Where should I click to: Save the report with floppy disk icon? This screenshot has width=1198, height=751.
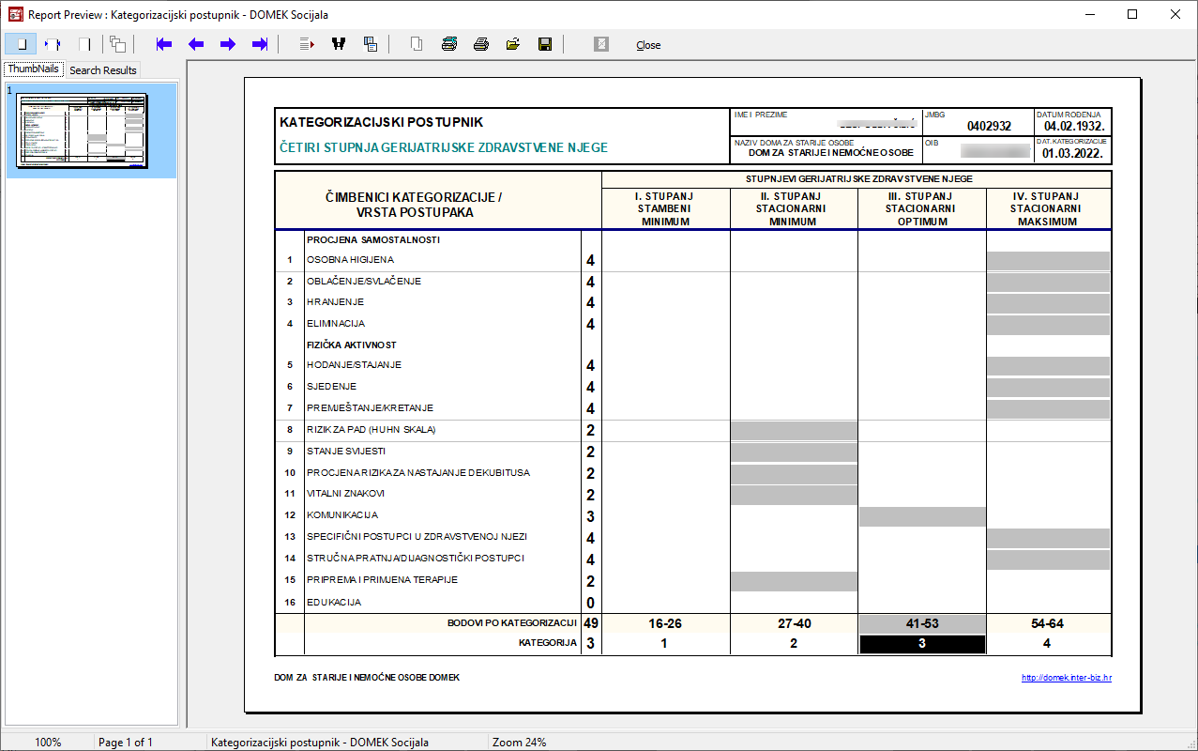[x=545, y=44]
